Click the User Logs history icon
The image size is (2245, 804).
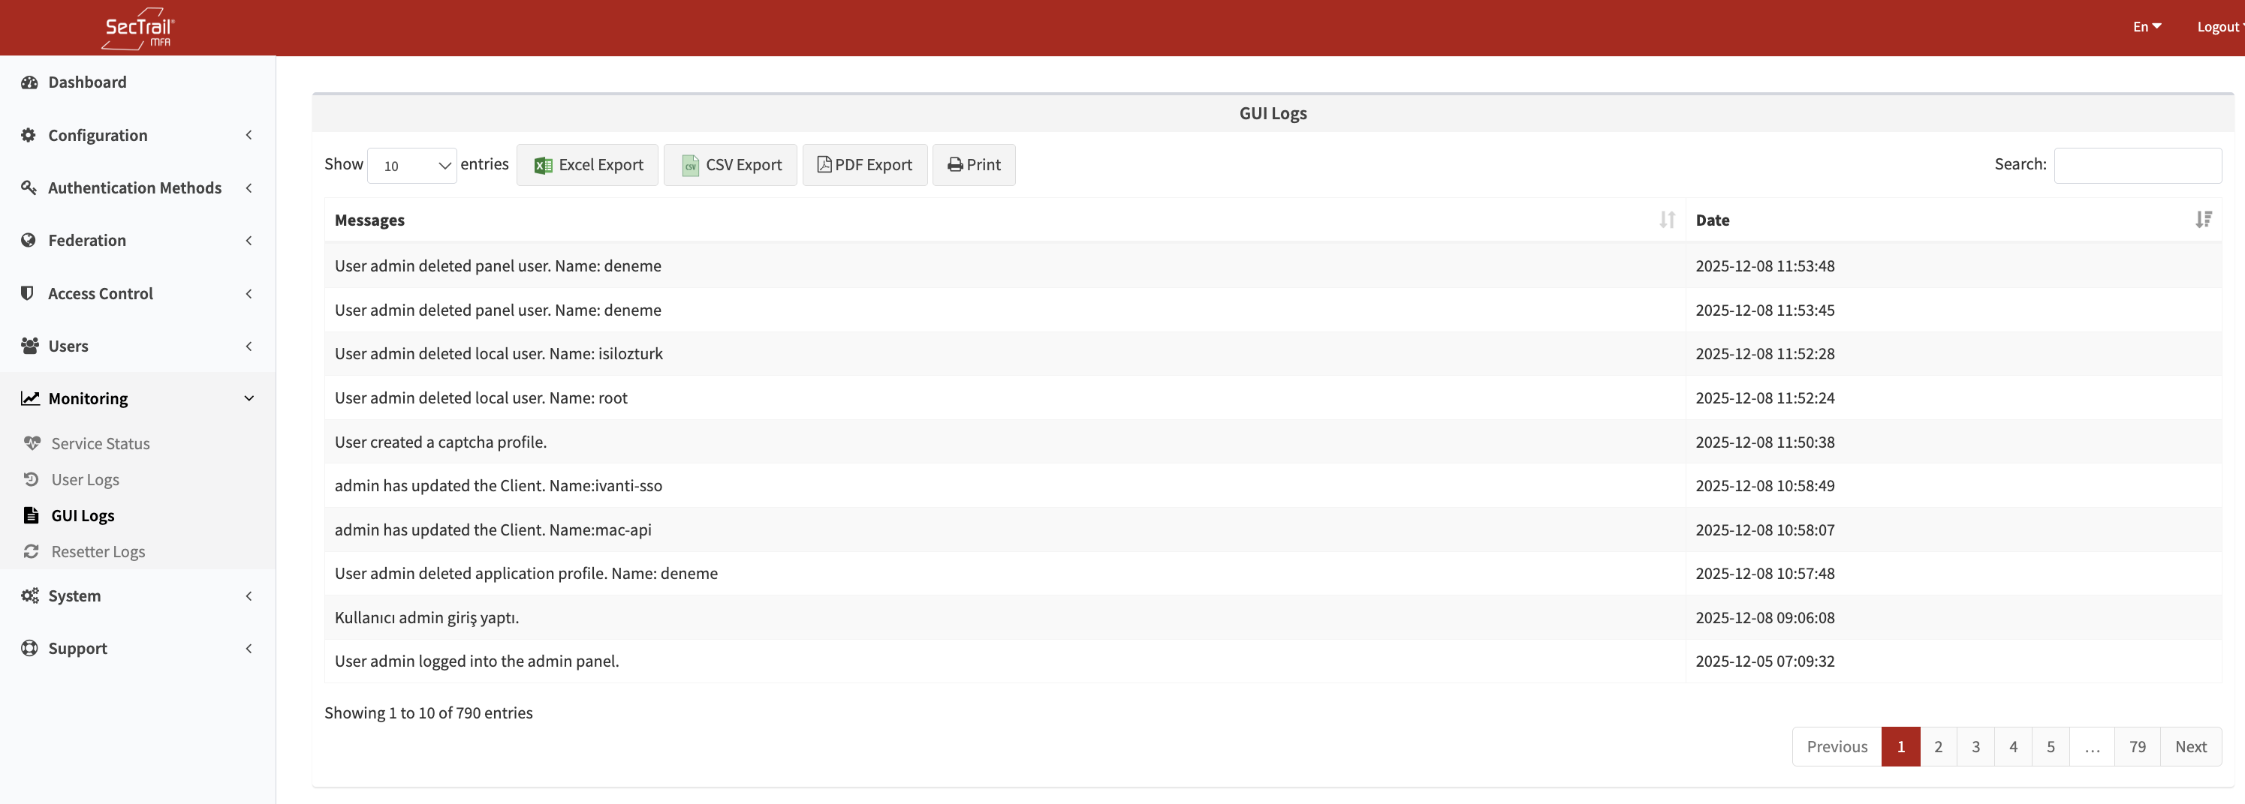click(32, 479)
